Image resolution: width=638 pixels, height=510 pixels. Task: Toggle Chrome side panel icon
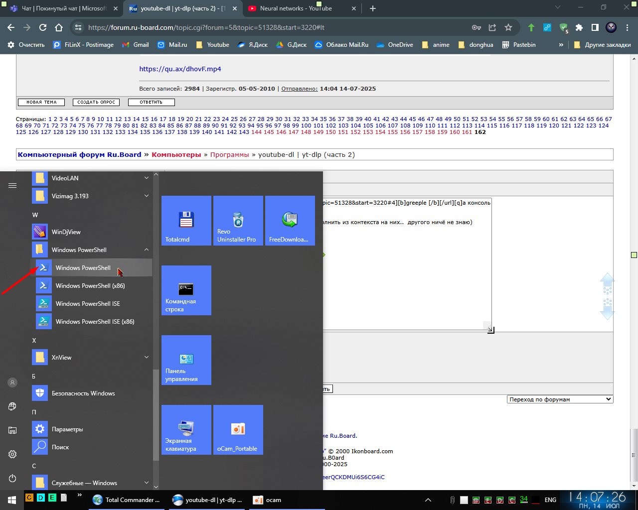click(x=595, y=27)
